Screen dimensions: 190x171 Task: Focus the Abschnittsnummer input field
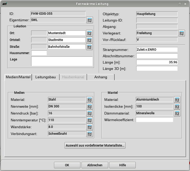tap(157, 56)
